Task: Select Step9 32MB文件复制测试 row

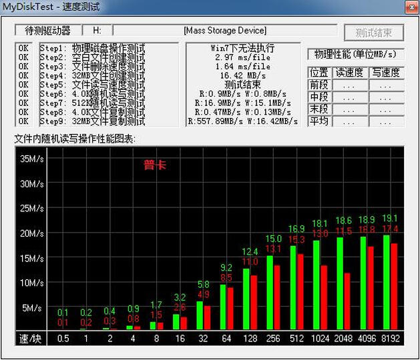Action: click(92, 121)
